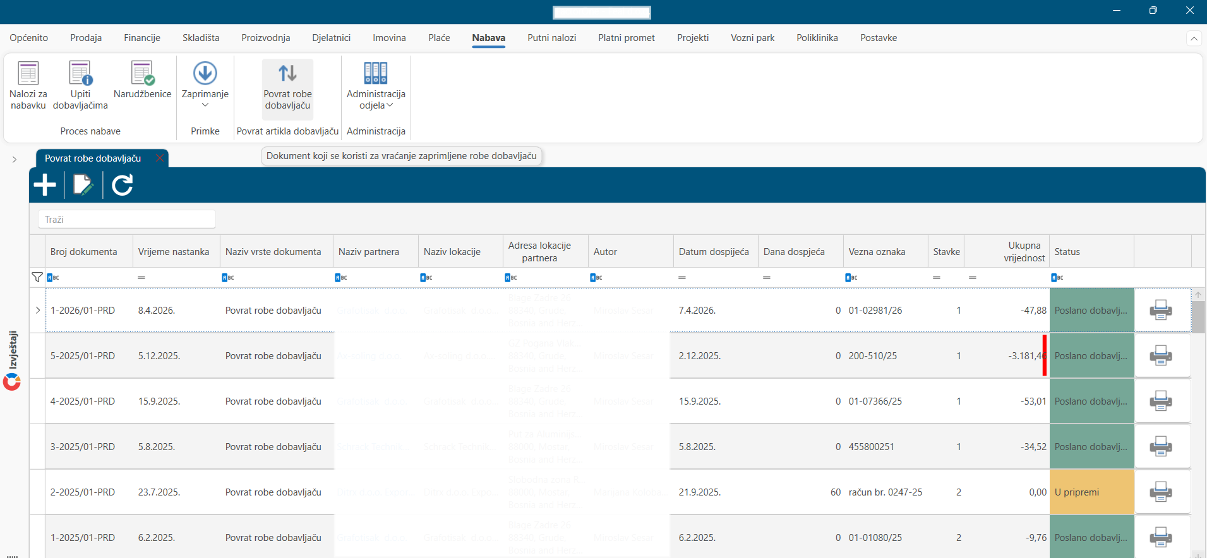Open Status column filter operator
Screen dimensions: 1207x558
1057,278
